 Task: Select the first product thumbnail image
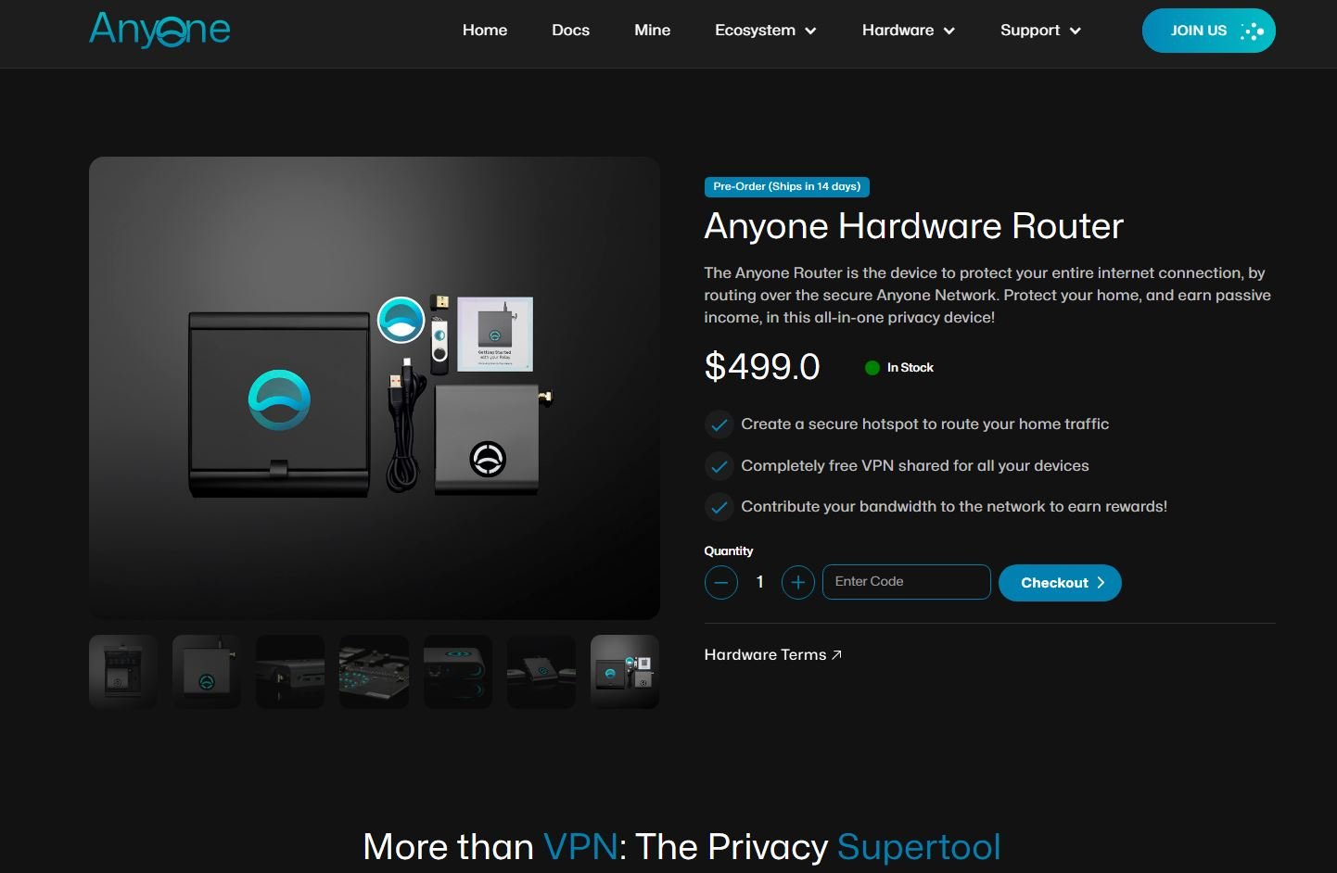(123, 672)
